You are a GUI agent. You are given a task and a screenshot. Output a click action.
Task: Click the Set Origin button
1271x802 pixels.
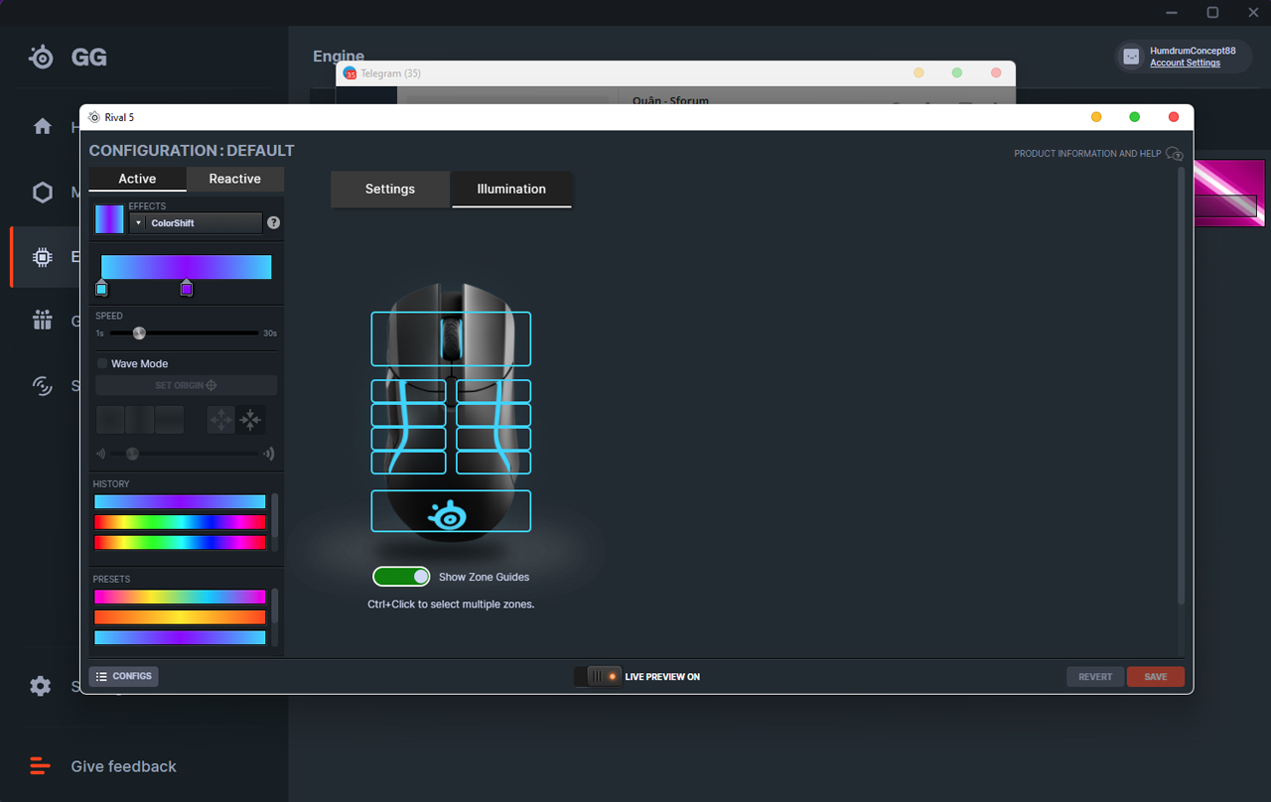[x=186, y=385]
